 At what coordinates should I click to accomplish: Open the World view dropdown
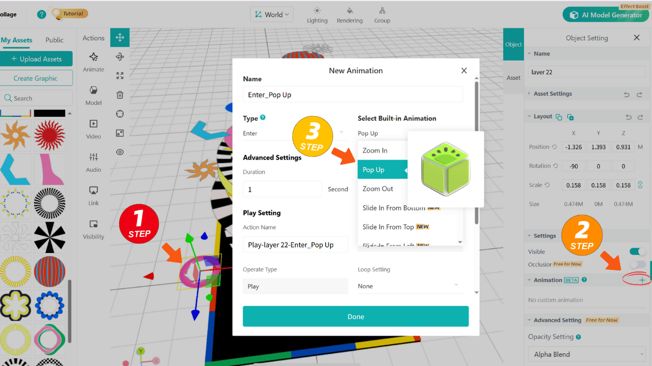pyautogui.click(x=271, y=14)
